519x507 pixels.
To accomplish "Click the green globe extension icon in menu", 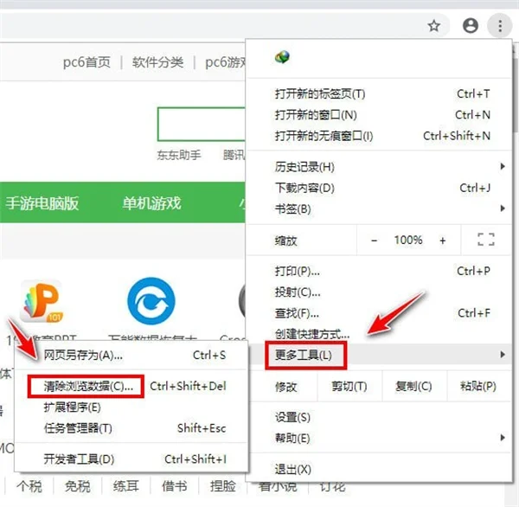I will [x=282, y=57].
